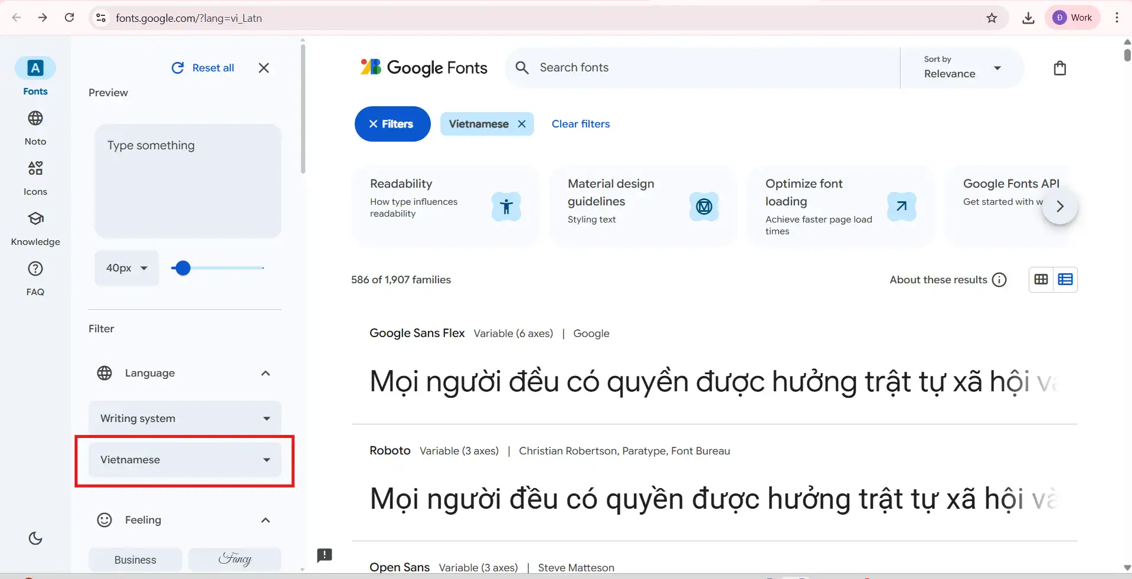Open the Fonts section in sidebar
Image resolution: width=1132 pixels, height=579 pixels.
click(x=35, y=77)
